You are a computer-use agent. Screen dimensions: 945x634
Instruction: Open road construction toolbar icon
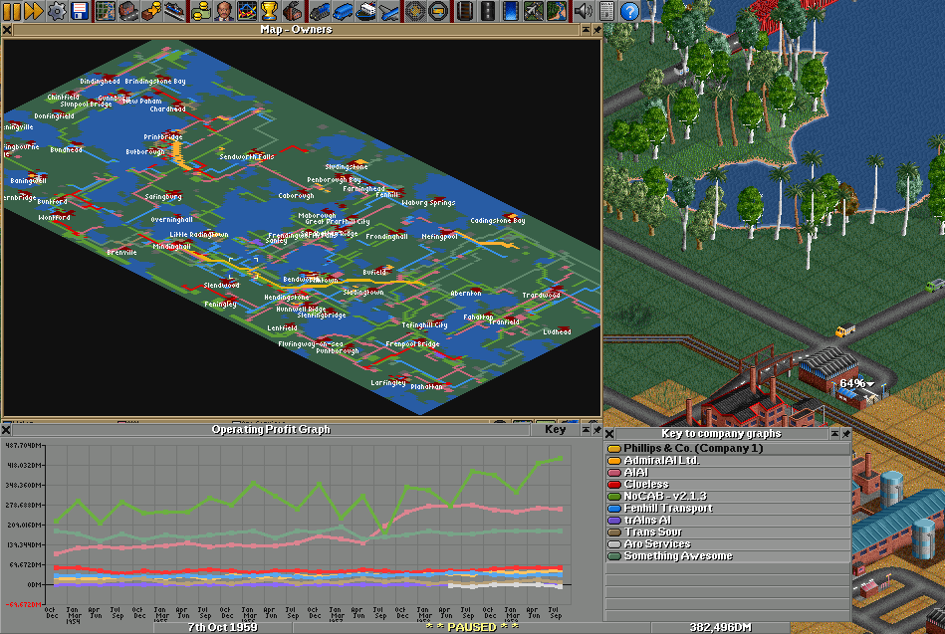pyautogui.click(x=487, y=11)
